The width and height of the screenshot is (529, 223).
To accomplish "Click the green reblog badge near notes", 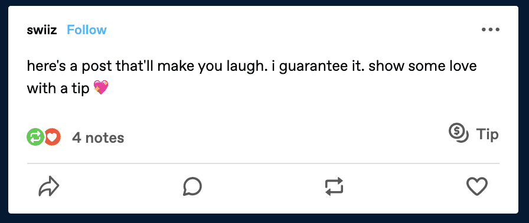I will click(x=35, y=137).
